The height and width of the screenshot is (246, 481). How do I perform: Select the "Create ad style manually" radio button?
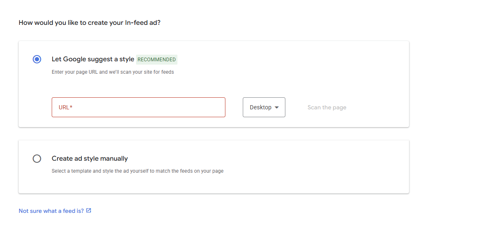pos(37,159)
